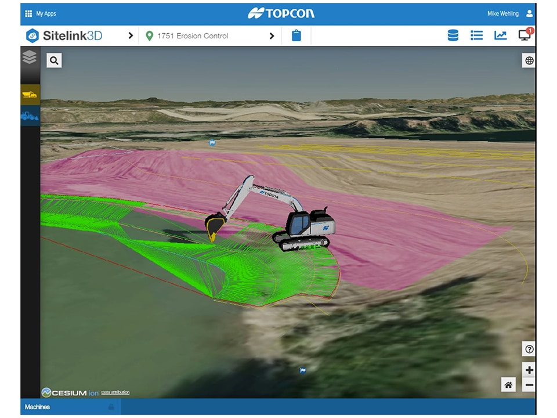Open monitor notifications icon with badge
The height and width of the screenshot is (418, 557).
525,34
